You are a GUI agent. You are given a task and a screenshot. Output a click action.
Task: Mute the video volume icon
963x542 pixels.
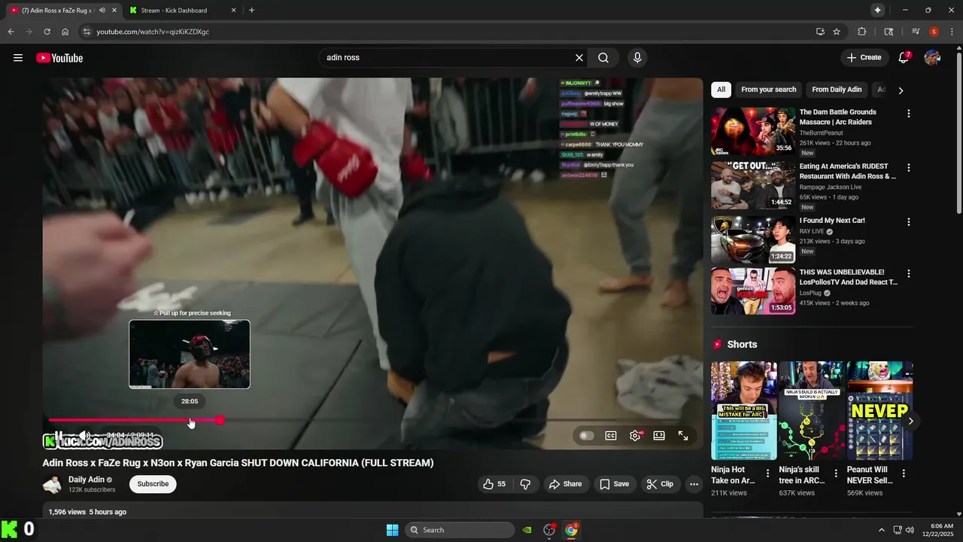coord(85,436)
